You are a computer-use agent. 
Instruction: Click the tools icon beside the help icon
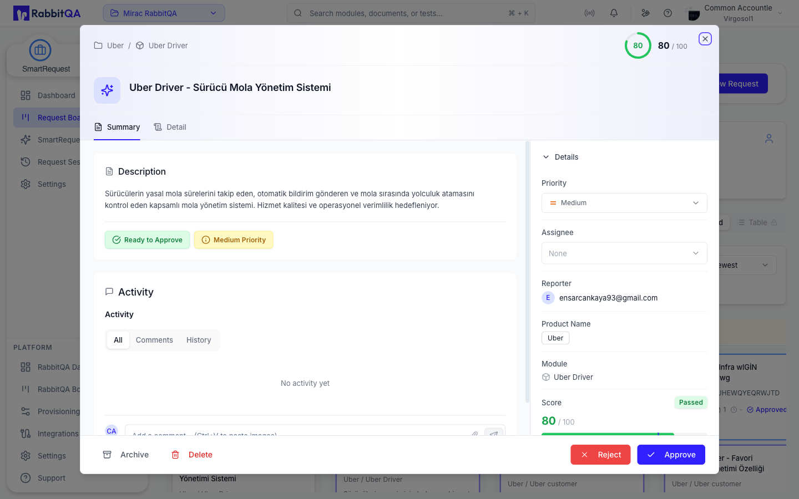pos(645,13)
